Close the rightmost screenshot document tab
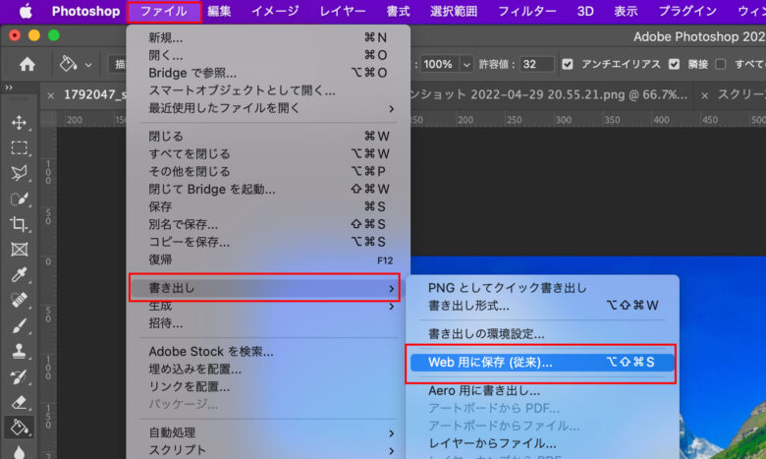The width and height of the screenshot is (766, 459). pyautogui.click(x=704, y=95)
